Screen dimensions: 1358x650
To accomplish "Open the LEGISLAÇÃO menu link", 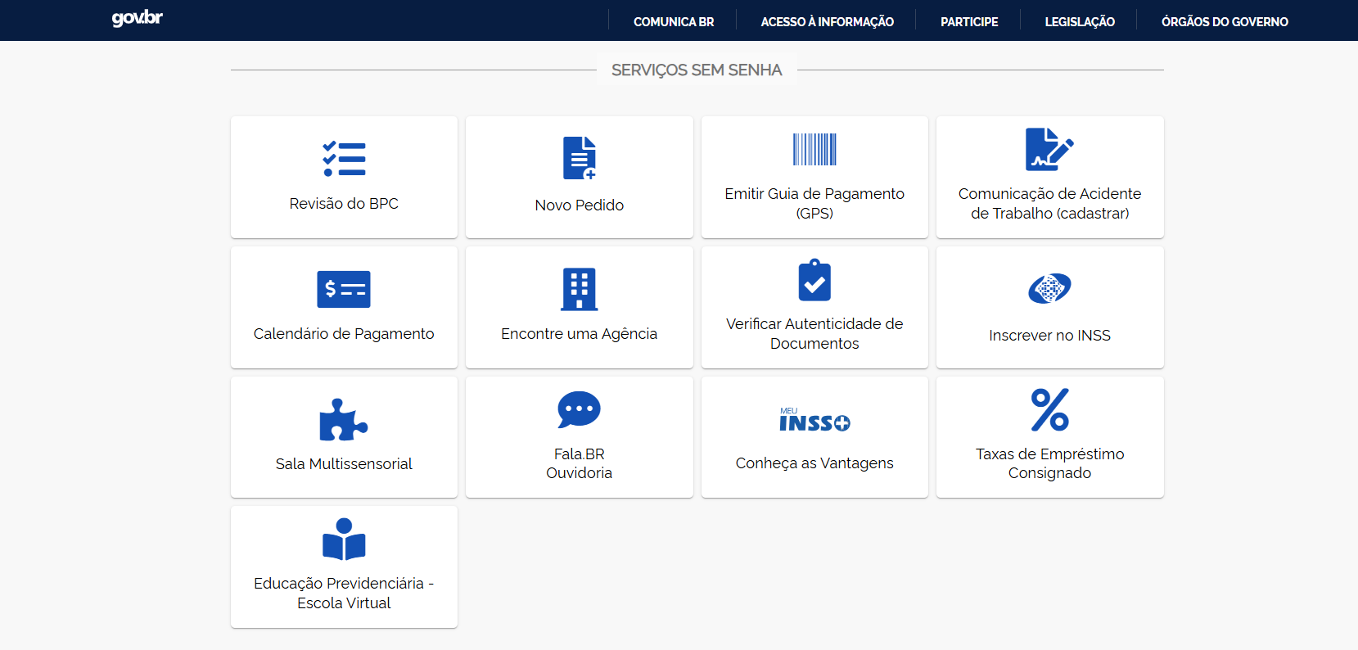I will 1080,21.
